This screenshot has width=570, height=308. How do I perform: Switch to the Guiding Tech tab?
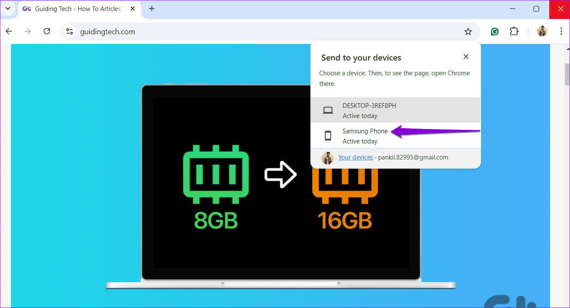[x=76, y=8]
